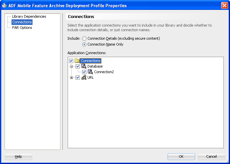This screenshot has width=230, height=164.
Task: Click the URL connection chain icon
Action: pos(83,77)
